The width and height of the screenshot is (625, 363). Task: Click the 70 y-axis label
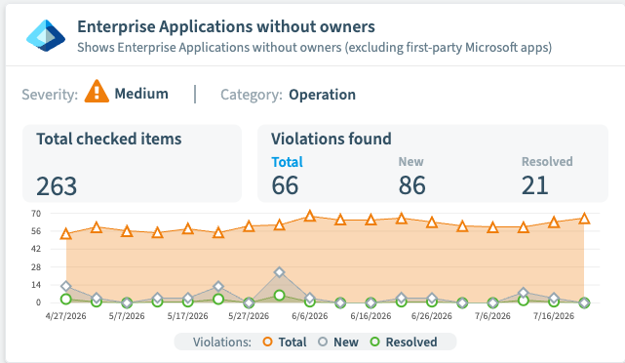point(36,214)
